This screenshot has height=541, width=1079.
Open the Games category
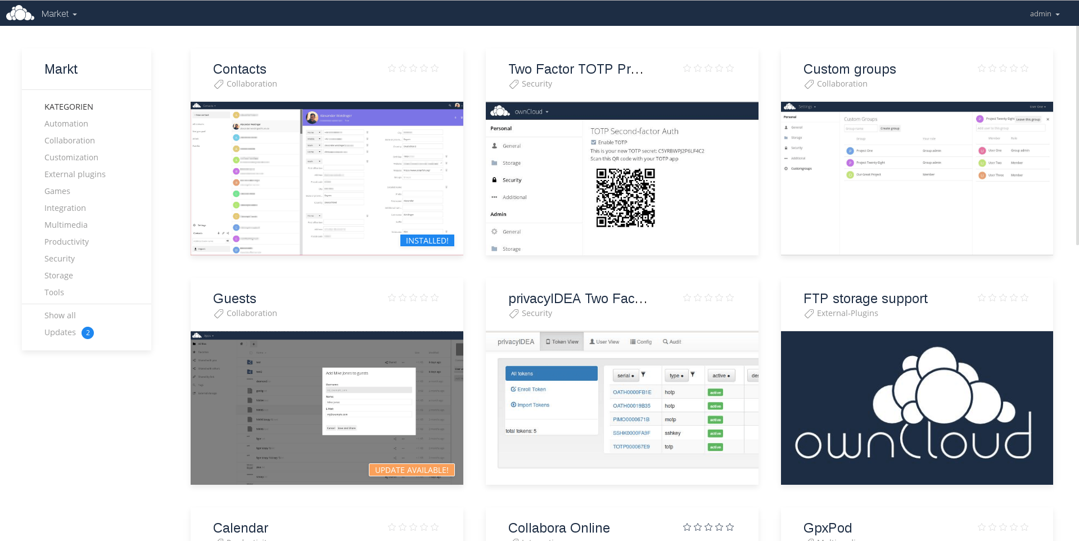pos(57,191)
